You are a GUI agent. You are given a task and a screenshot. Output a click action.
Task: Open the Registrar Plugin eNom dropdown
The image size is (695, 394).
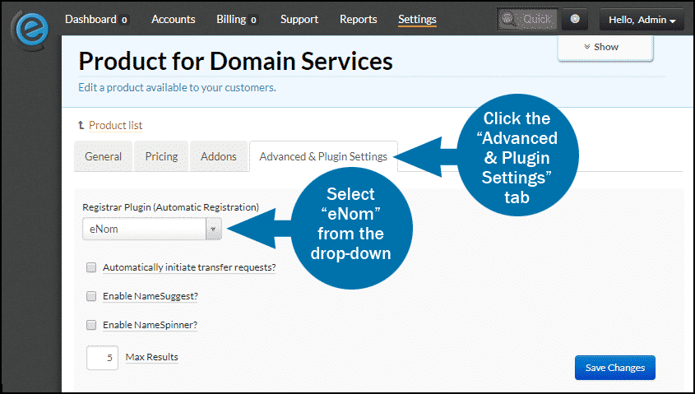pyautogui.click(x=152, y=229)
